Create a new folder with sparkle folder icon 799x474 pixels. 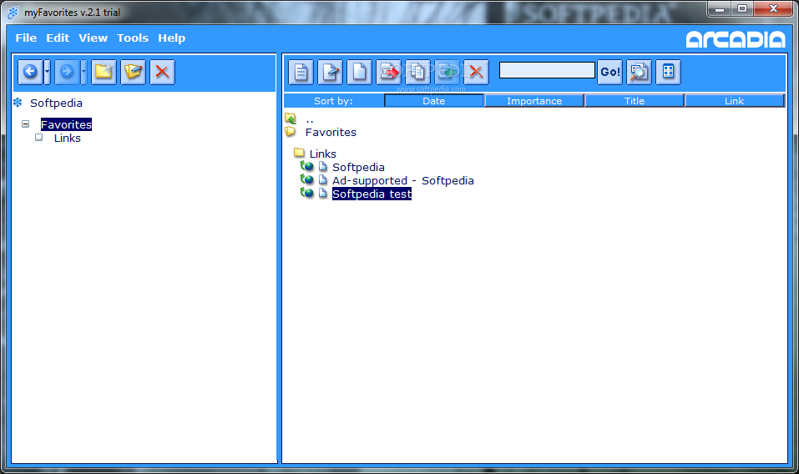[x=104, y=72]
